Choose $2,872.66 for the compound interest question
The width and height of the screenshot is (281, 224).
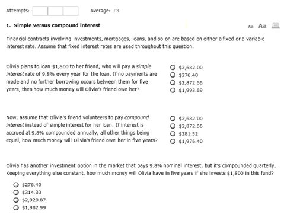tap(173, 126)
